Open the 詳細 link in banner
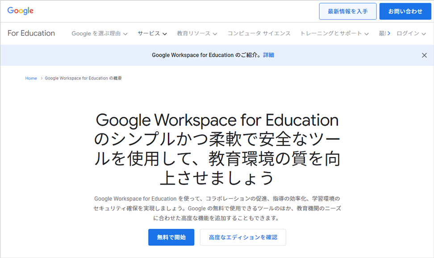 268,55
